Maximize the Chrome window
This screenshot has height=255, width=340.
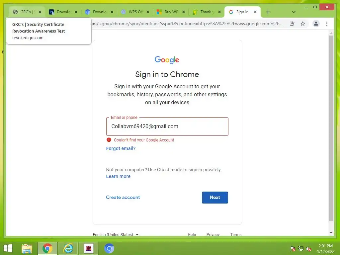(315, 7)
